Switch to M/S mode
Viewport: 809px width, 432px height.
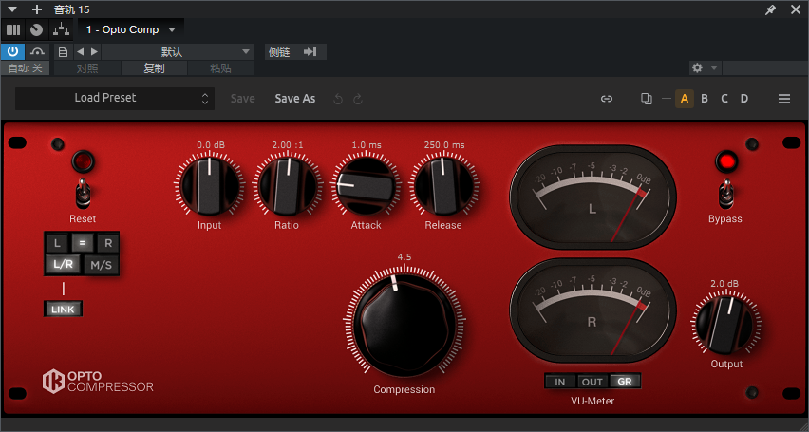click(101, 265)
